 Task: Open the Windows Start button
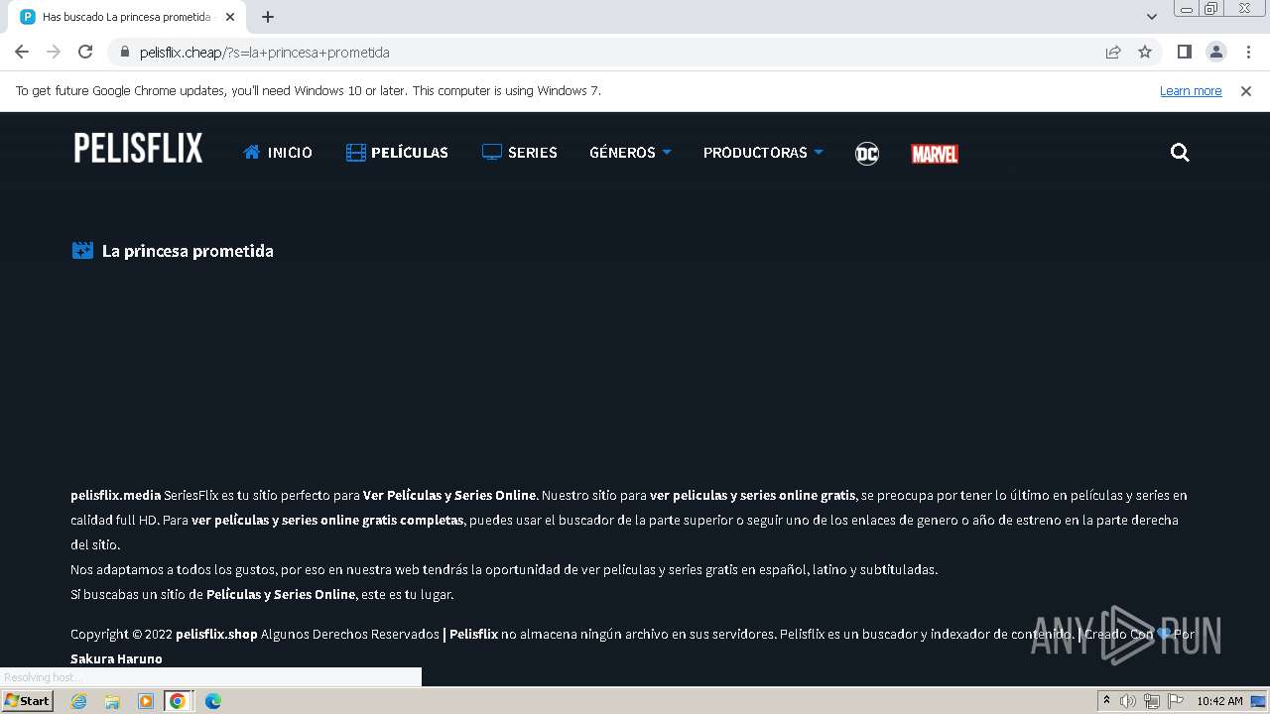pyautogui.click(x=27, y=701)
